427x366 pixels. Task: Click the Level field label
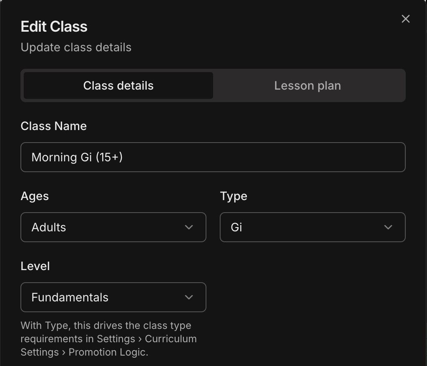click(35, 266)
